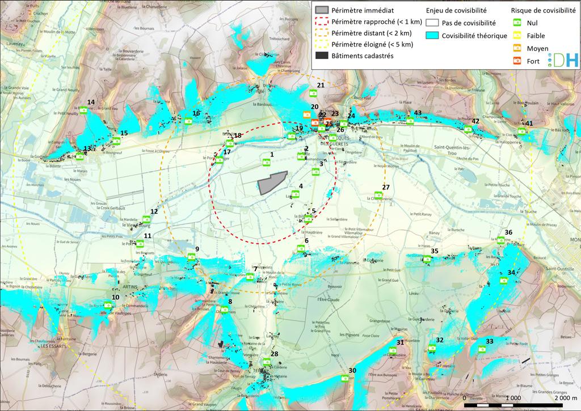Screen dimensions: 581x411
Task: Click the orange camera marker 20
Action: pos(307,115)
